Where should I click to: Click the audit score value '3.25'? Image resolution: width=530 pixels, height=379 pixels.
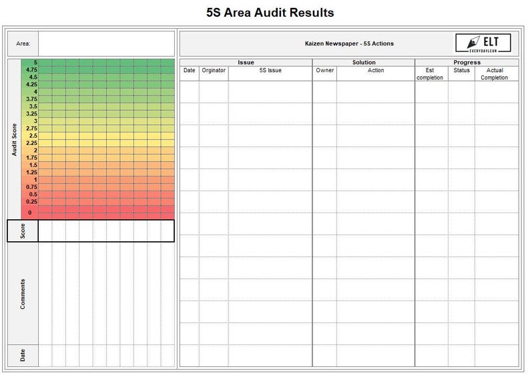(32, 114)
